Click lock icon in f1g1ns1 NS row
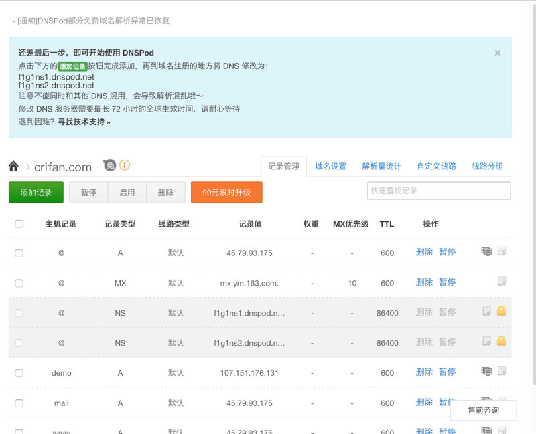The image size is (536, 434). point(501,311)
